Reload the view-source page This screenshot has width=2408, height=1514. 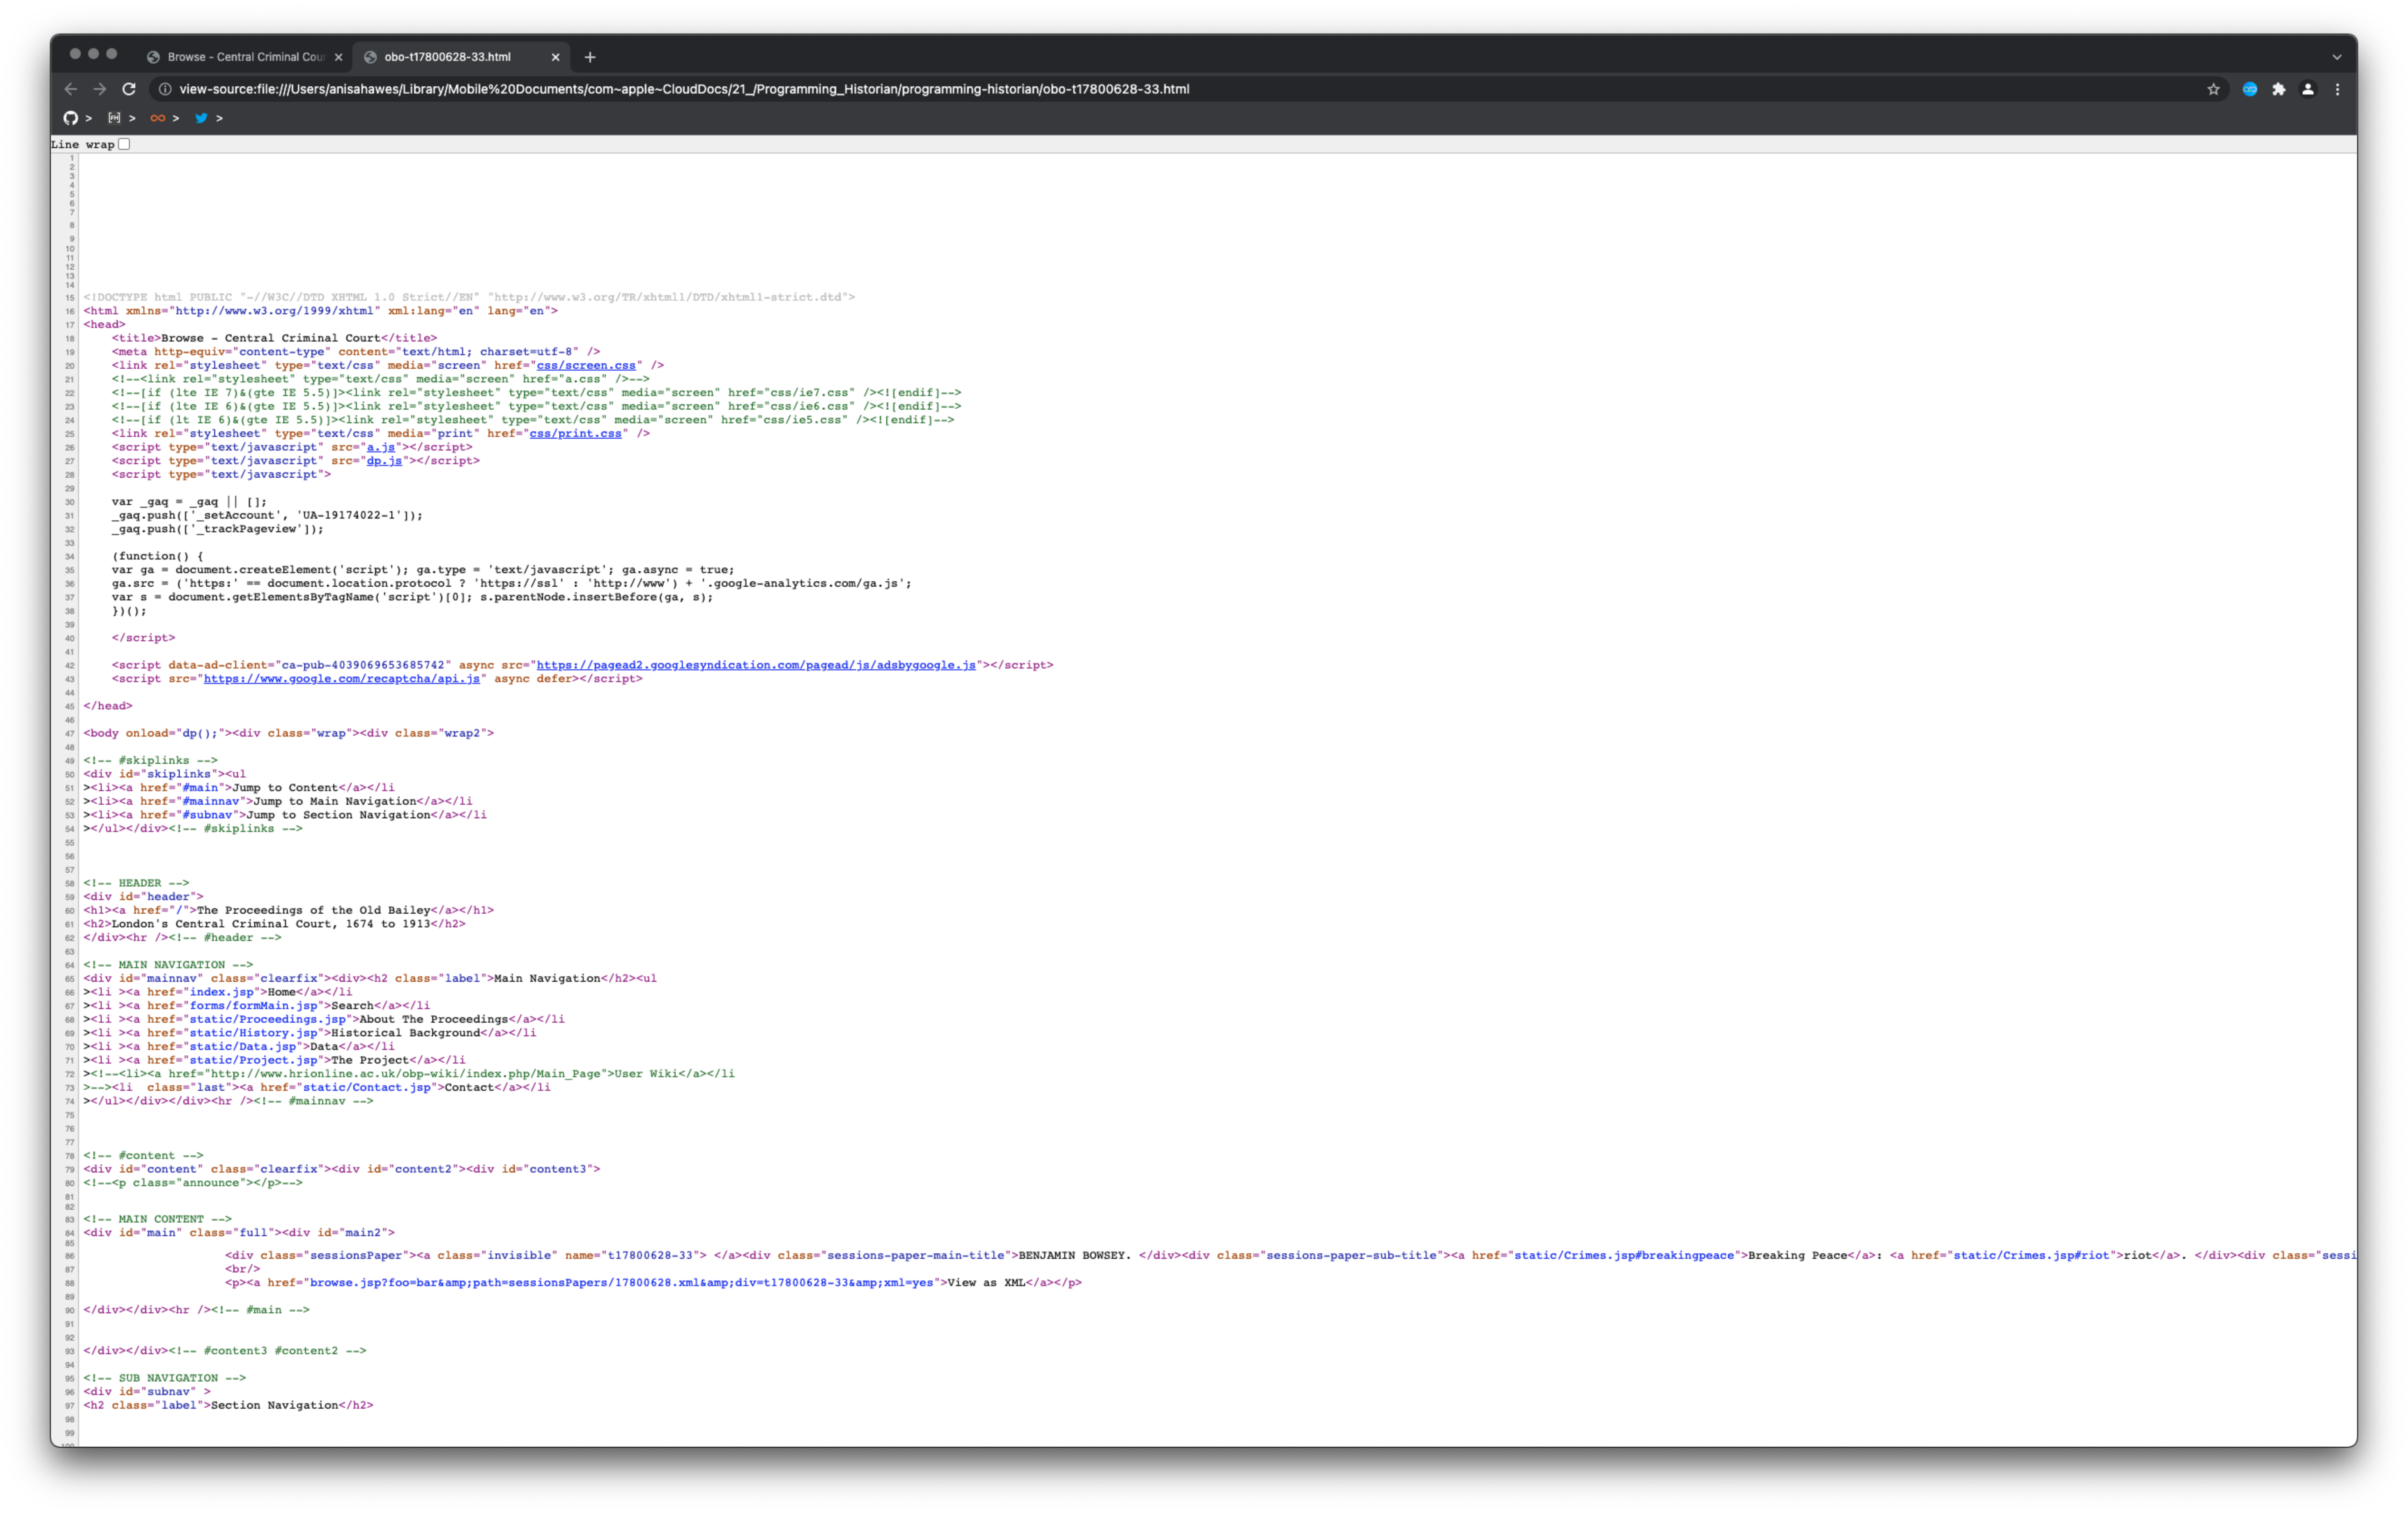click(129, 89)
